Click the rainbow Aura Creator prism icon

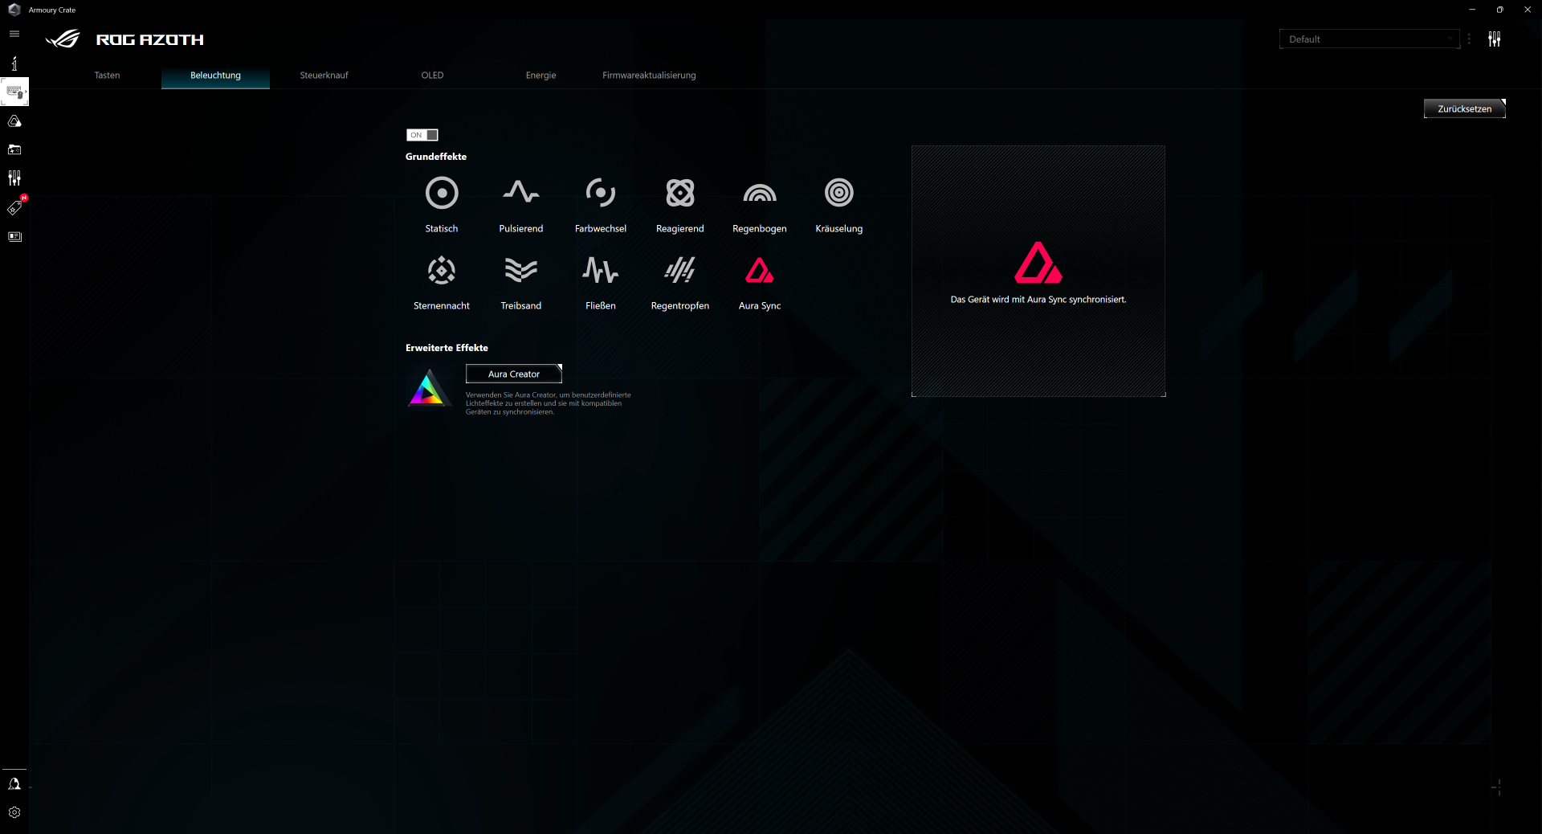[x=428, y=388]
